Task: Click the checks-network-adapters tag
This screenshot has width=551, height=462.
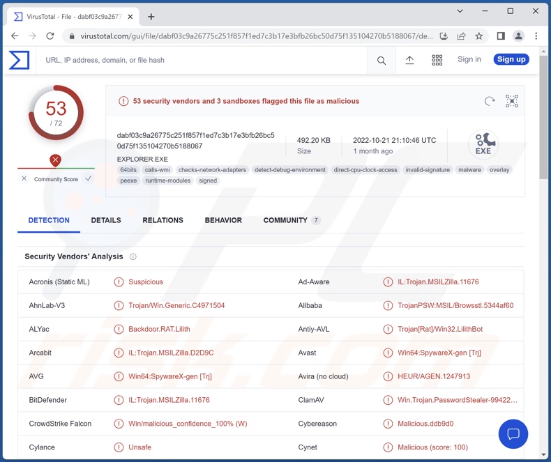Action: click(x=212, y=170)
